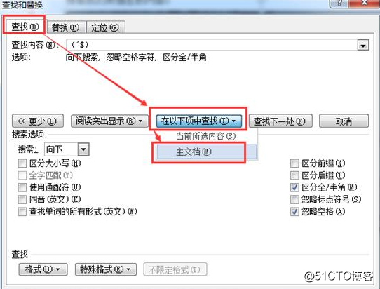
Task: Click the help question mark icon
Action: click(339, 3)
